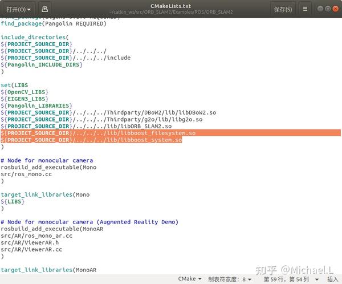Click the ${Pangolin_LIBRARIES} line
Image resolution: width=342 pixels, height=284 pixels.
point(36,106)
